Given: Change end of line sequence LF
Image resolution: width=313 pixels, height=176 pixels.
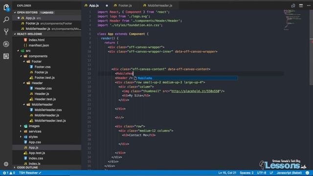Looking at the screenshot, I should click(x=271, y=173).
